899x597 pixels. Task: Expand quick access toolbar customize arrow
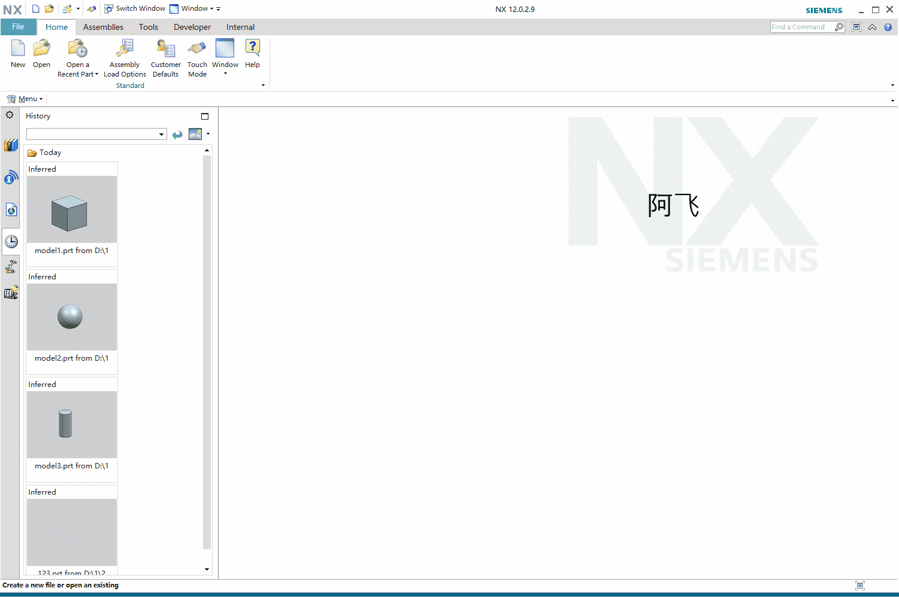tap(219, 9)
